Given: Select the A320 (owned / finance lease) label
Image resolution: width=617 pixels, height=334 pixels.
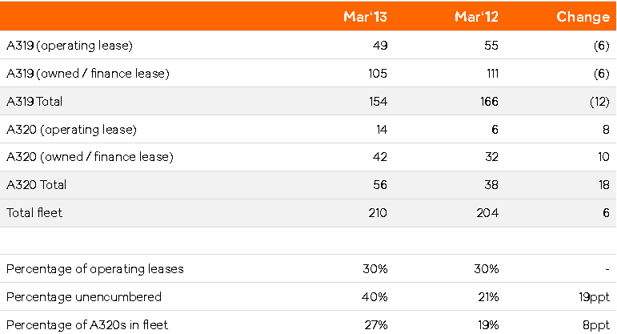Looking at the screenshot, I should click(x=90, y=157).
